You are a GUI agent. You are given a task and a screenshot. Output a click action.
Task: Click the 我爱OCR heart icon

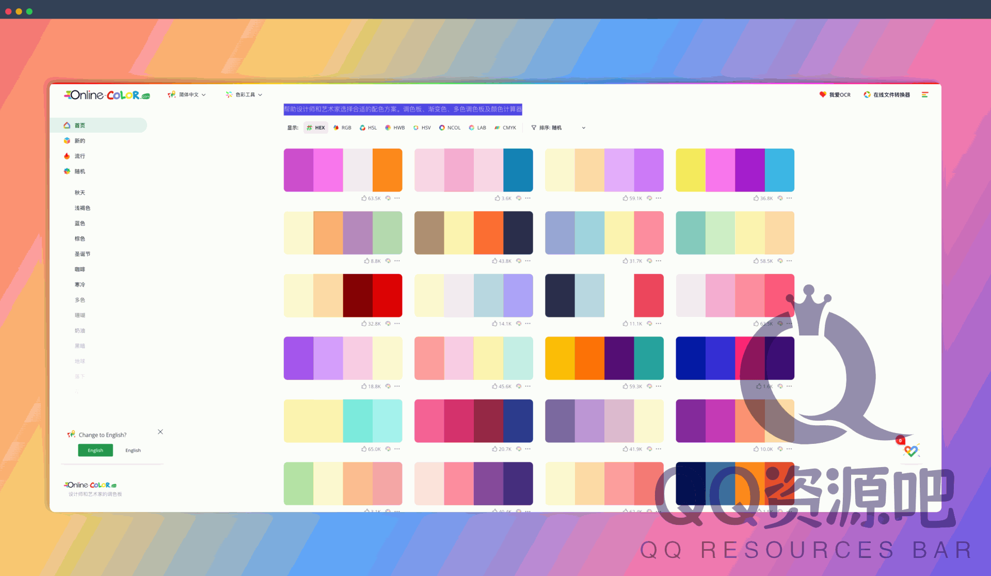823,94
